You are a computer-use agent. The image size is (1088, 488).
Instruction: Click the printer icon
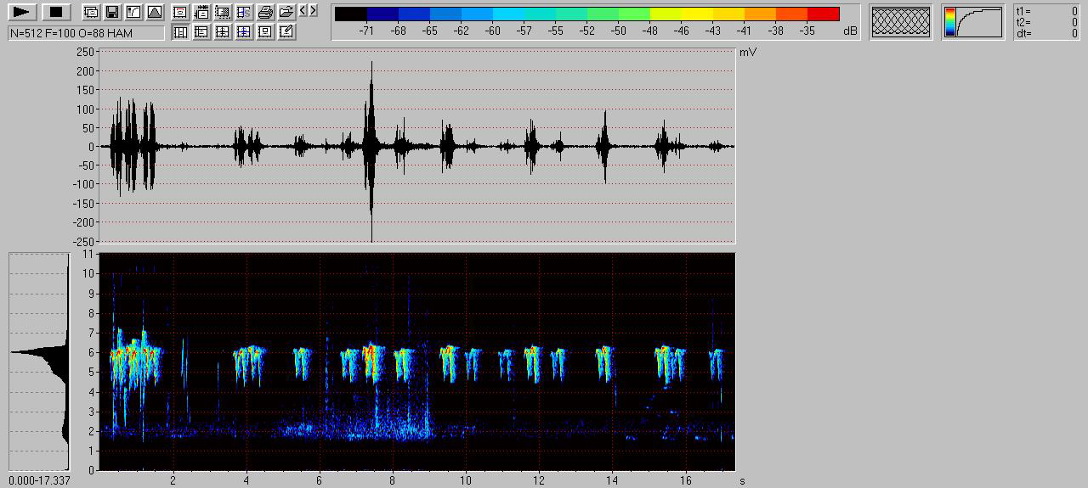265,12
